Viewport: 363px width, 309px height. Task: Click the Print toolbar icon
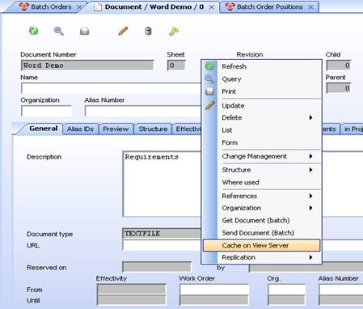tap(84, 32)
